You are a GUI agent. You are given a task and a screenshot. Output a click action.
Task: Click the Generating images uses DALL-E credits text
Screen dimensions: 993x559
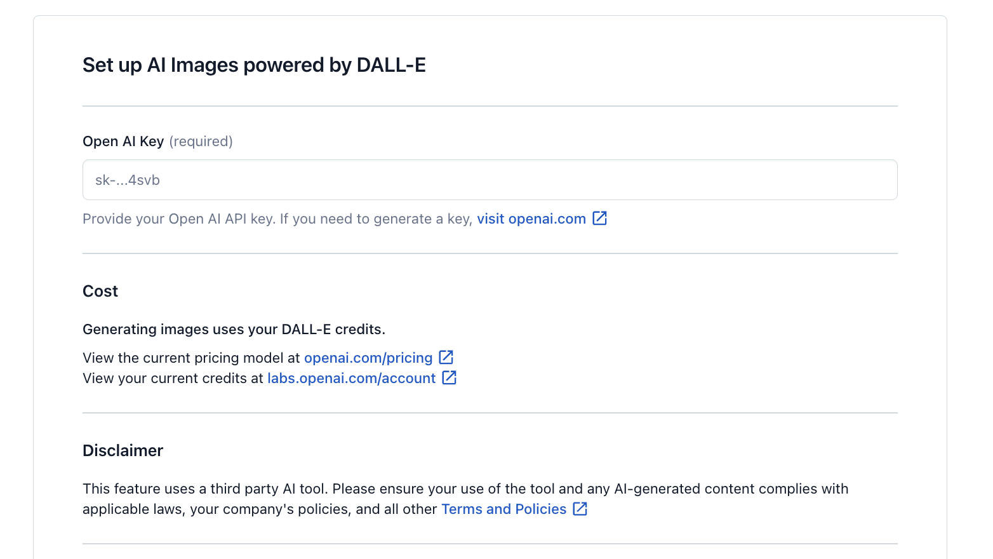234,329
